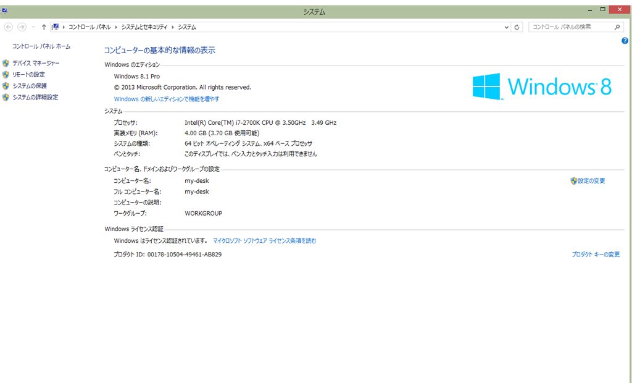
Task: Return to コントロール パネル ホーム
Action: click(40, 46)
